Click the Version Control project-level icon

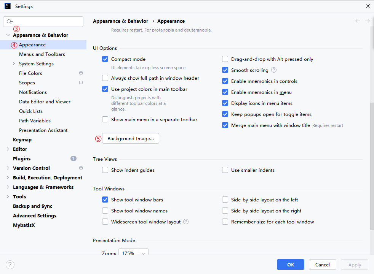[81, 168]
